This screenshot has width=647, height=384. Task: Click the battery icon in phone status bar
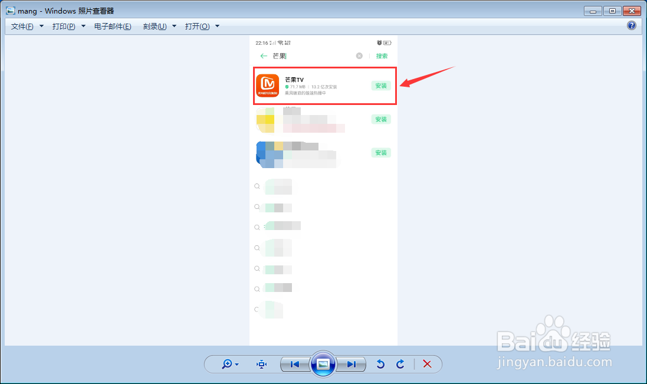coord(387,43)
